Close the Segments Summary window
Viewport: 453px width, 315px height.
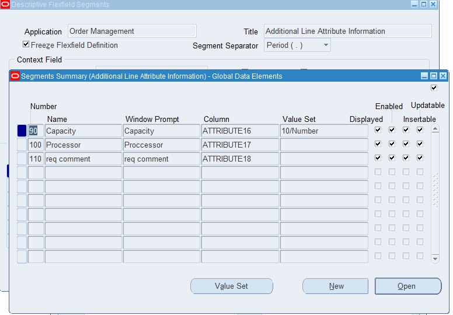click(x=442, y=76)
